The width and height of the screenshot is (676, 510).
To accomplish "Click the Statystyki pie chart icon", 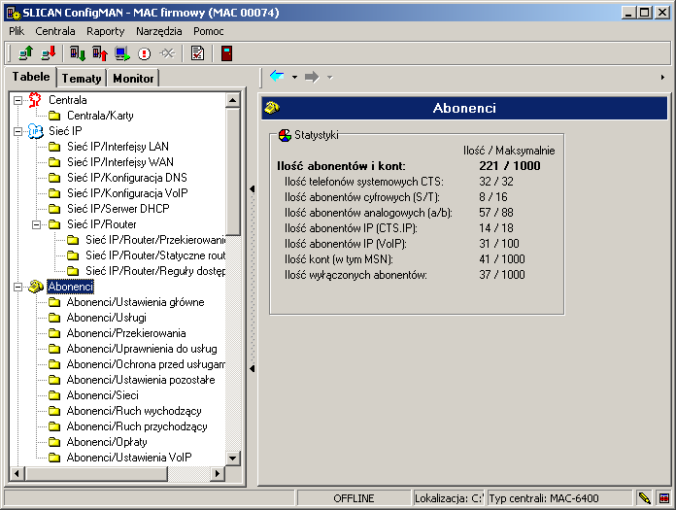I will (x=285, y=135).
